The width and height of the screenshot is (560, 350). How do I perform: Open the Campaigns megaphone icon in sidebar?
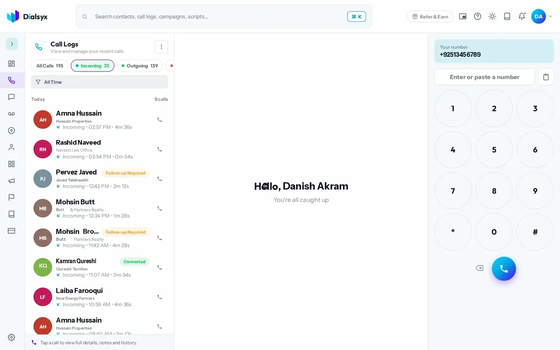[x=12, y=181]
